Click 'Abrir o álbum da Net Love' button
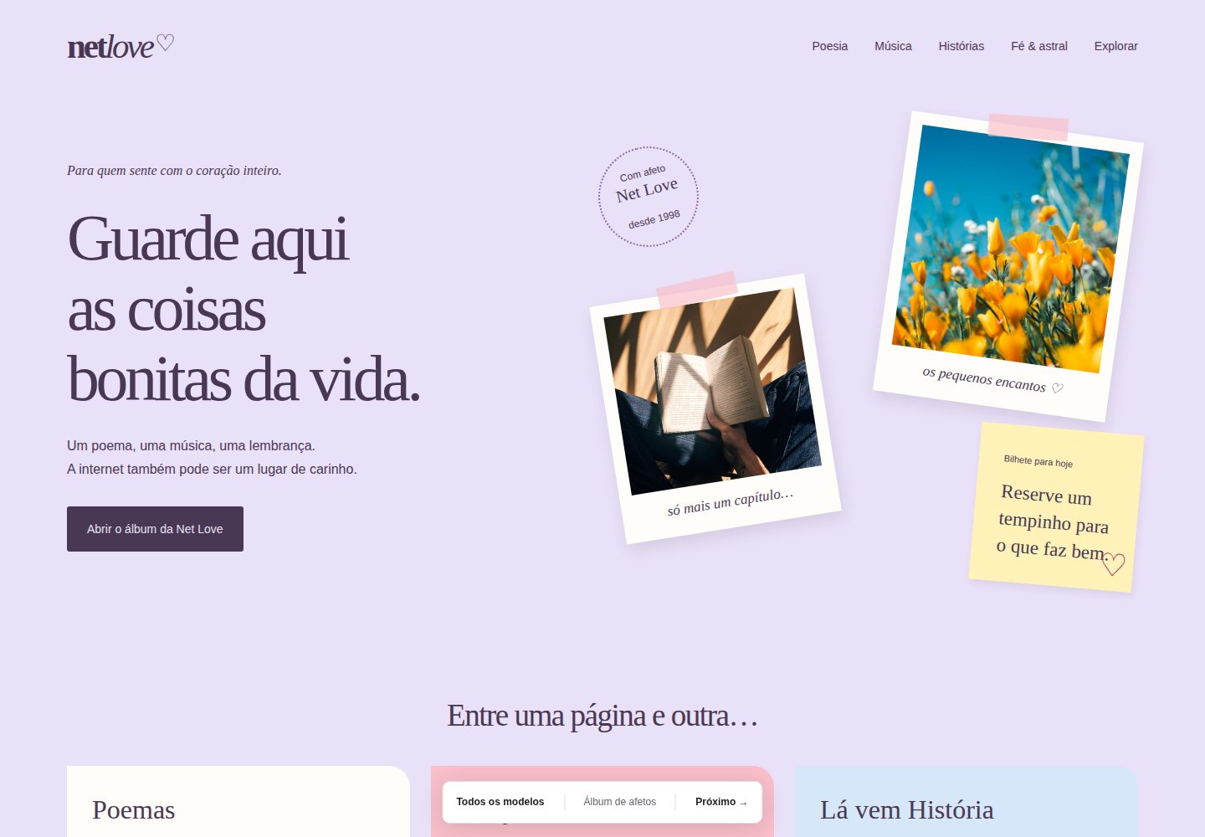This screenshot has width=1205, height=837. pos(155,529)
